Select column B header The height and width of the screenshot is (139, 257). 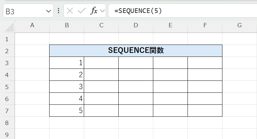tap(67, 26)
